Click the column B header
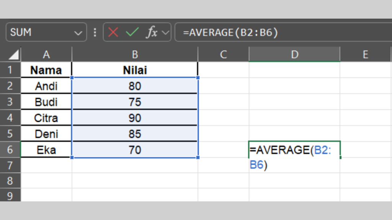 point(135,54)
